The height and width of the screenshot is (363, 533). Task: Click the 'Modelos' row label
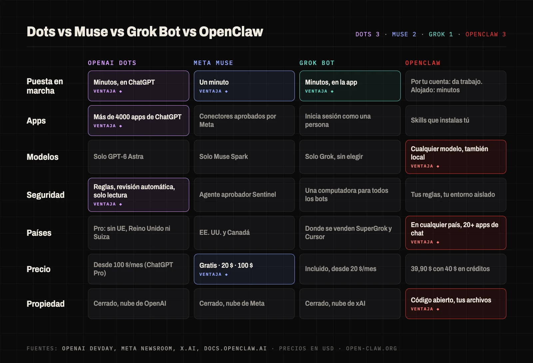(42, 157)
